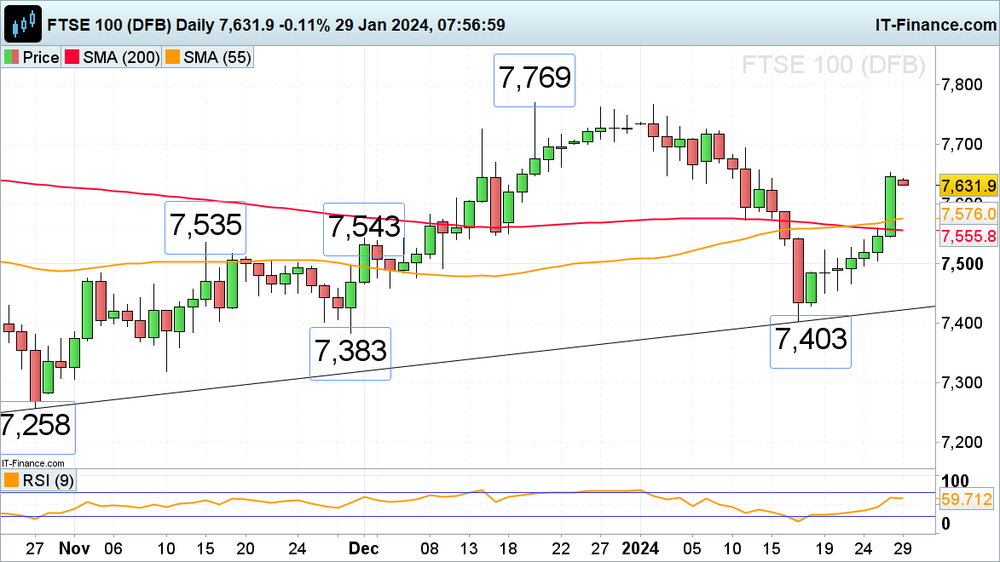Click the 7,400 price axis label
1000x562 pixels.
coord(962,323)
